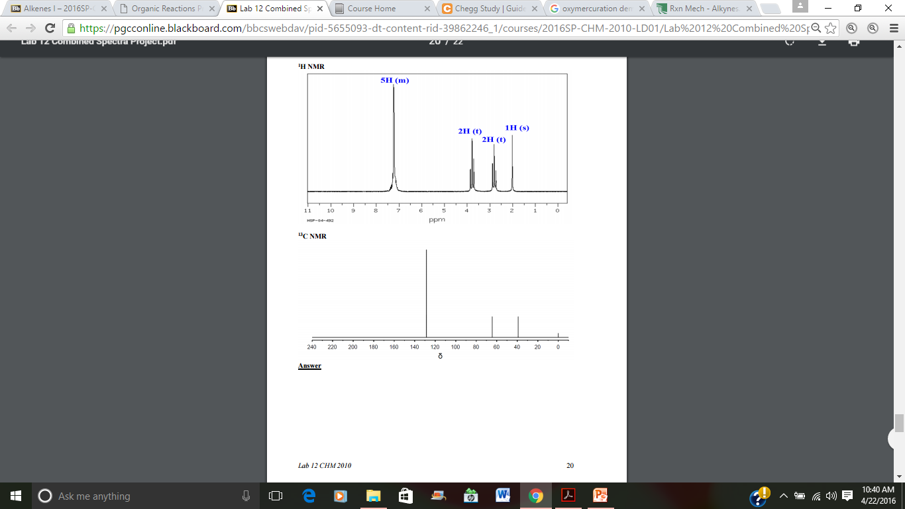The height and width of the screenshot is (509, 905).
Task: Open PowerPoint from the taskbar
Action: [600, 495]
